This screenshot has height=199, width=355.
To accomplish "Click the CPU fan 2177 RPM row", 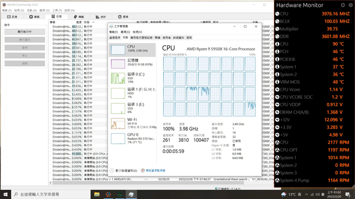I will pyautogui.click(x=313, y=142).
